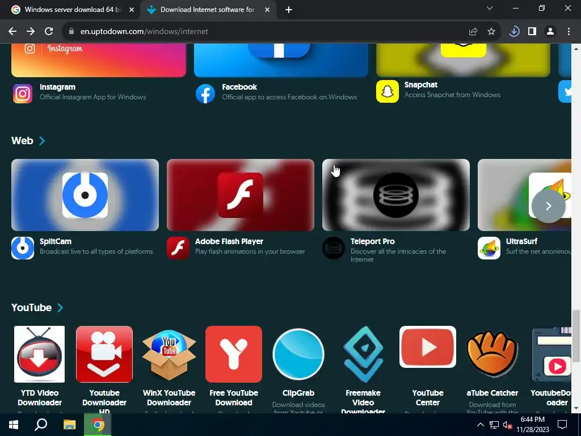Show next apps in Web carousel
The height and width of the screenshot is (436, 581).
pyautogui.click(x=549, y=206)
